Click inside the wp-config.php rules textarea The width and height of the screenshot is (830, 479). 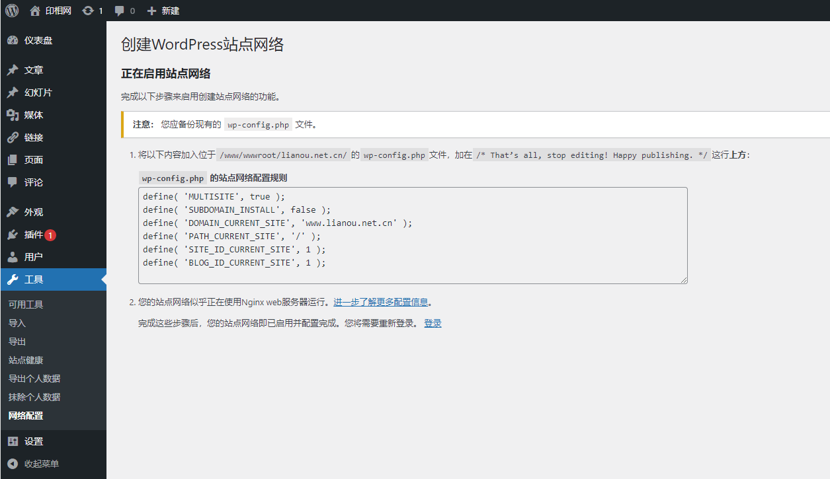pos(413,235)
